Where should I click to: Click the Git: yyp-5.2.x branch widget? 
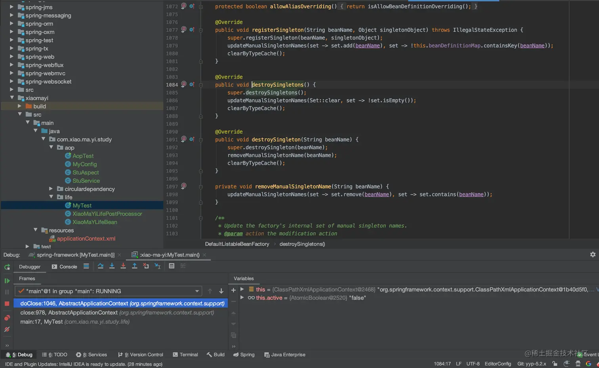tap(532, 364)
